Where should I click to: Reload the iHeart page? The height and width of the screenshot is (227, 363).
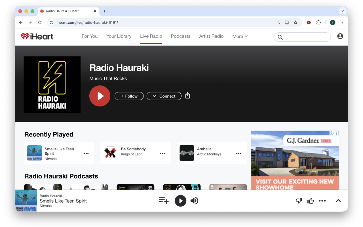[x=40, y=22]
